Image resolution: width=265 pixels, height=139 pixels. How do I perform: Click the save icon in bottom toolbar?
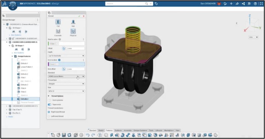click(x=64, y=135)
